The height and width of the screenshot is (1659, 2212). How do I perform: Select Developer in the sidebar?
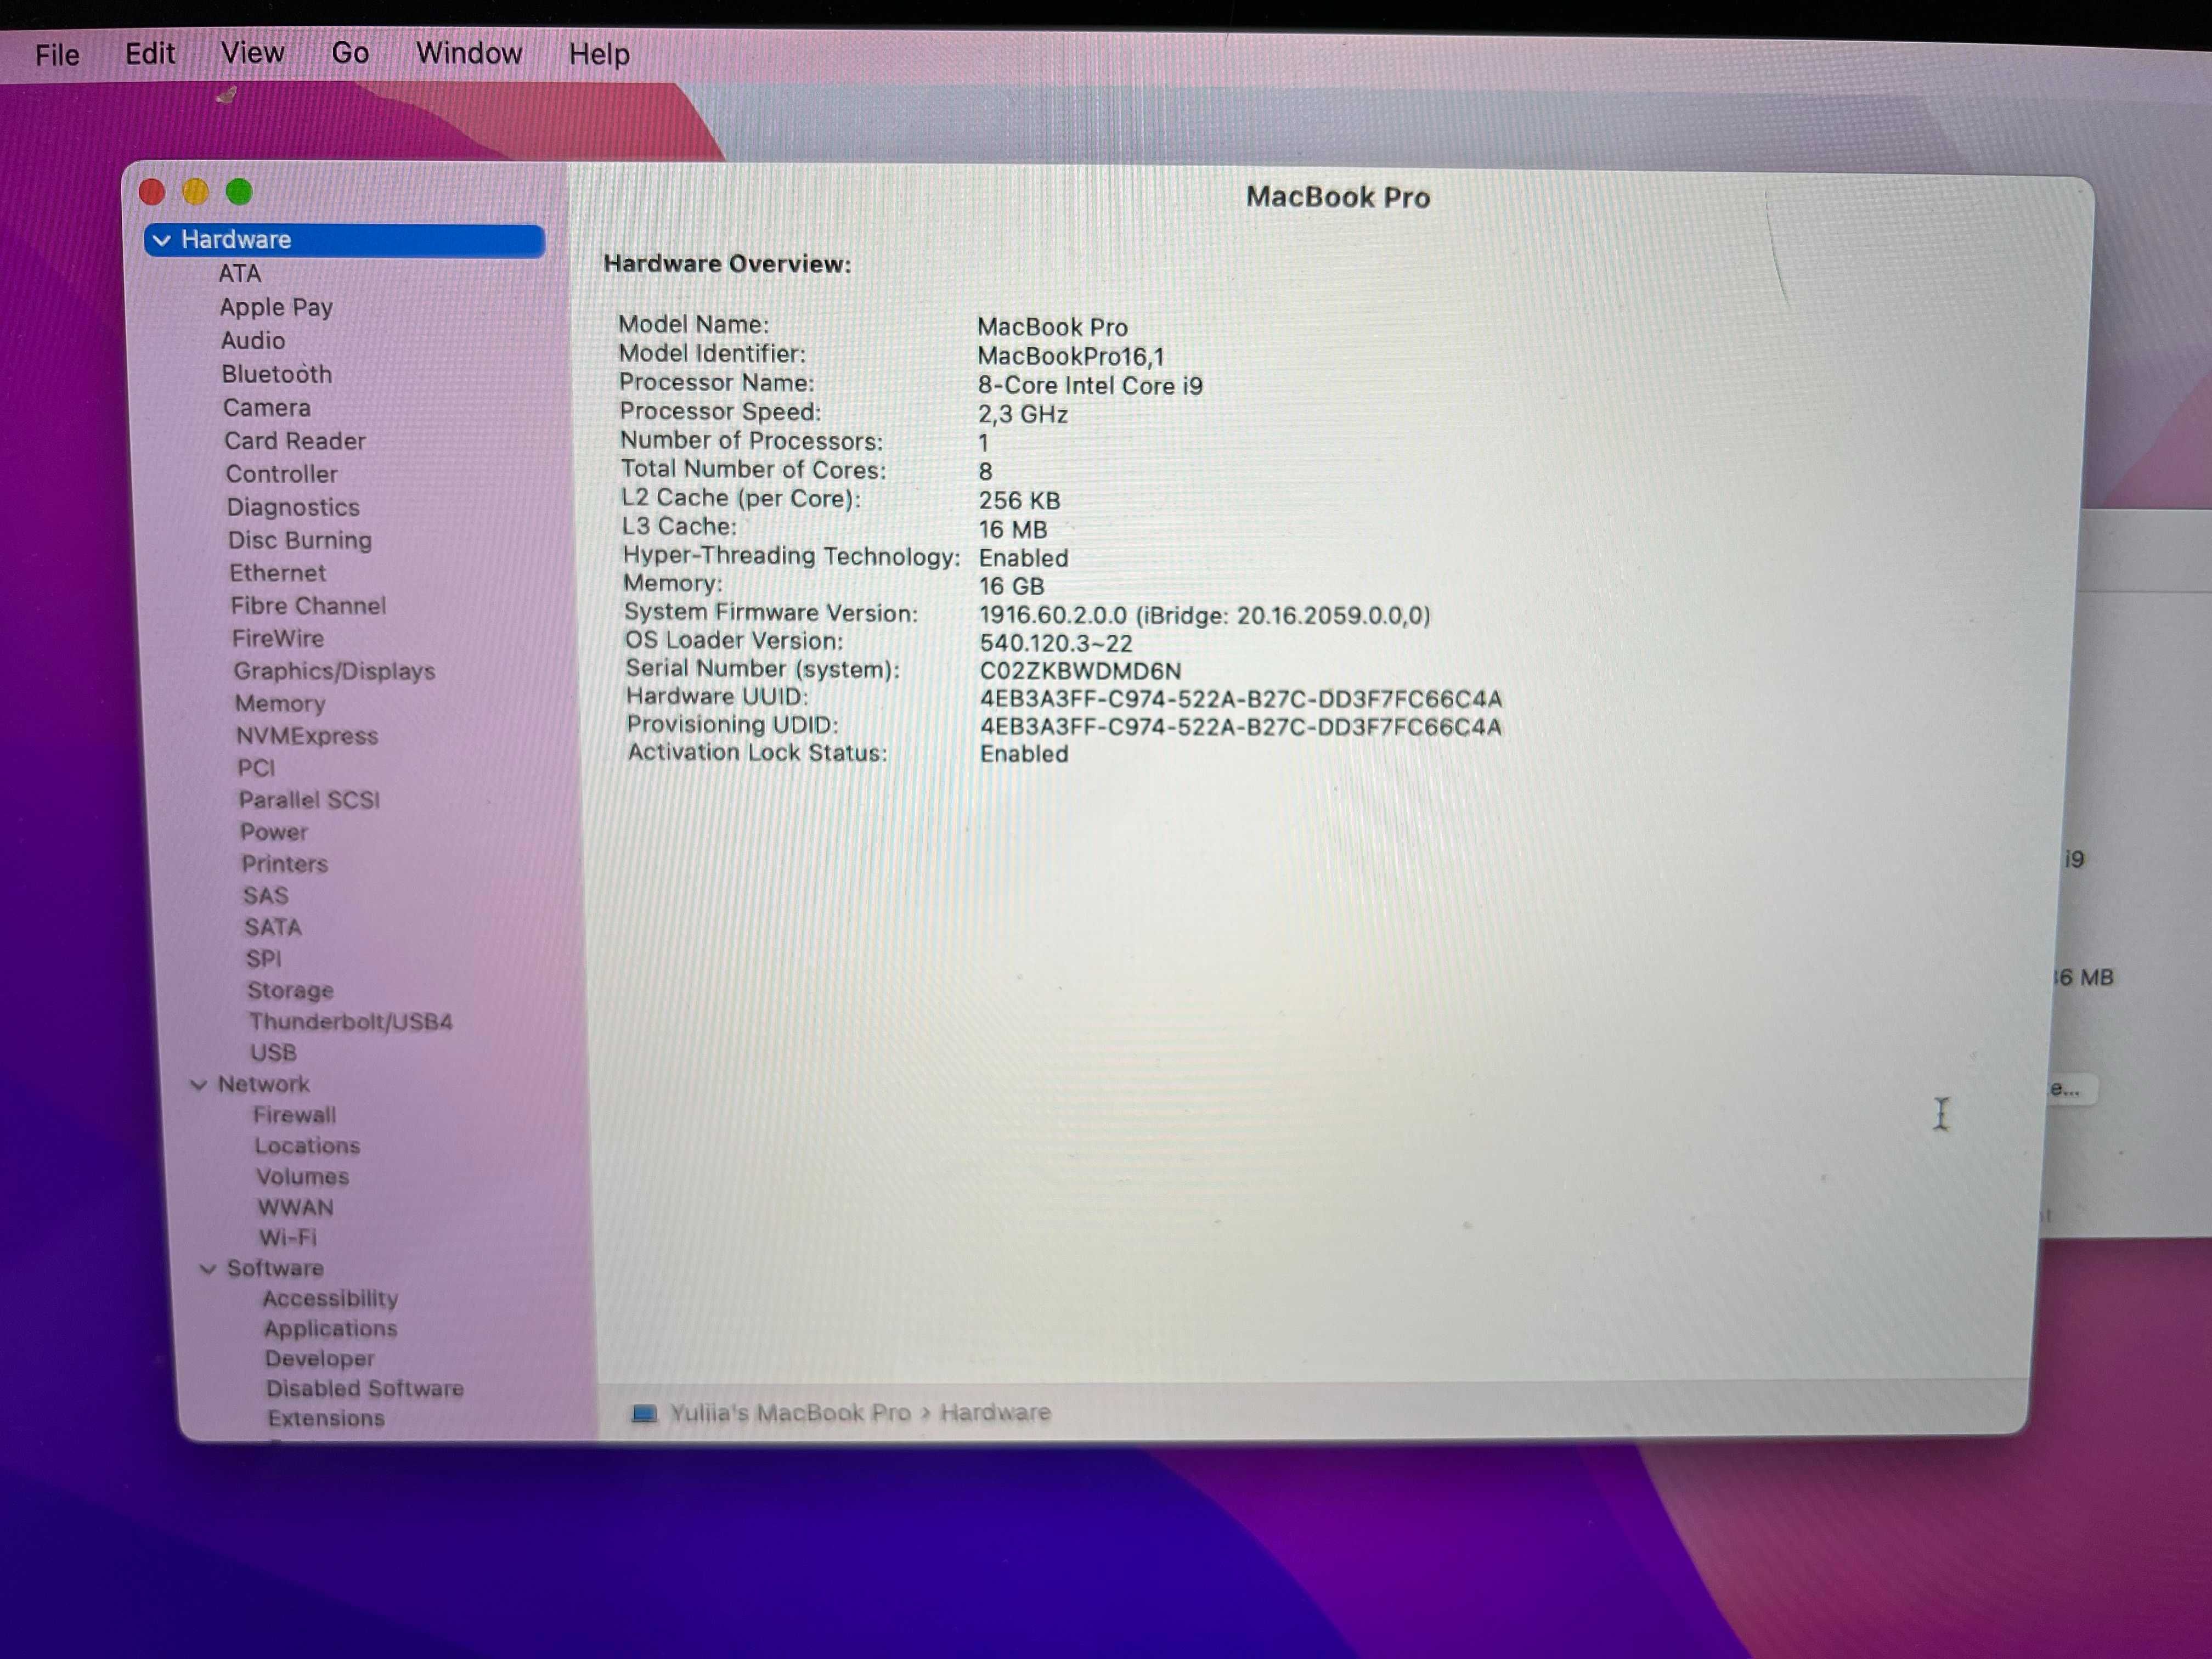tap(319, 1358)
